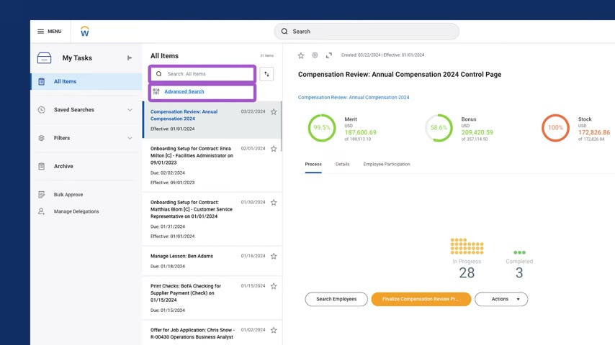The image size is (615, 345).
Task: Click the Workday logo
Action: pos(84,32)
